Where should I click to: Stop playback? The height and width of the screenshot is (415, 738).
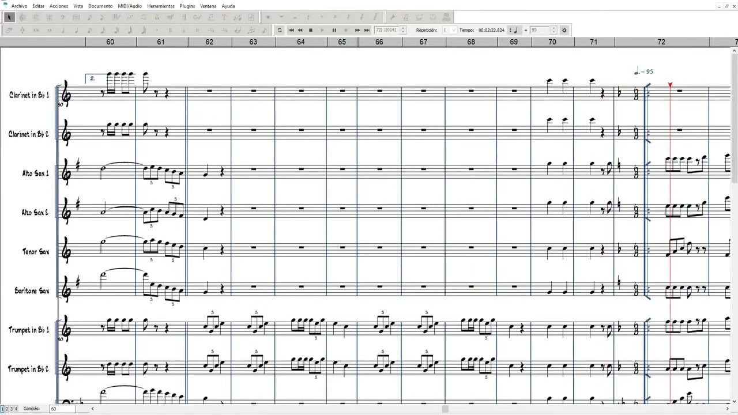(x=311, y=30)
